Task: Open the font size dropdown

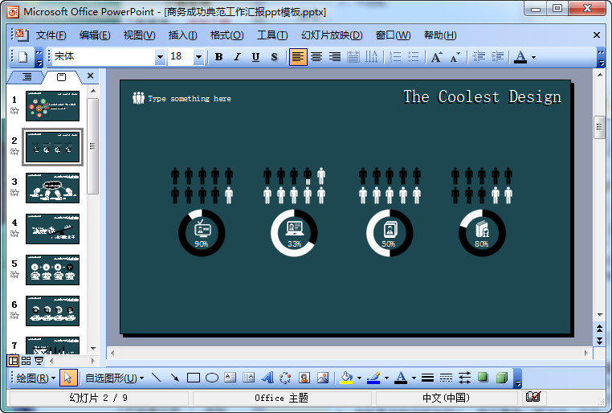Action: [x=198, y=57]
